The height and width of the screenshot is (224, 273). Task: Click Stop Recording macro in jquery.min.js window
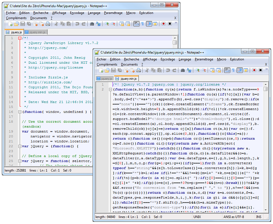pyautogui.click(x=261, y=70)
